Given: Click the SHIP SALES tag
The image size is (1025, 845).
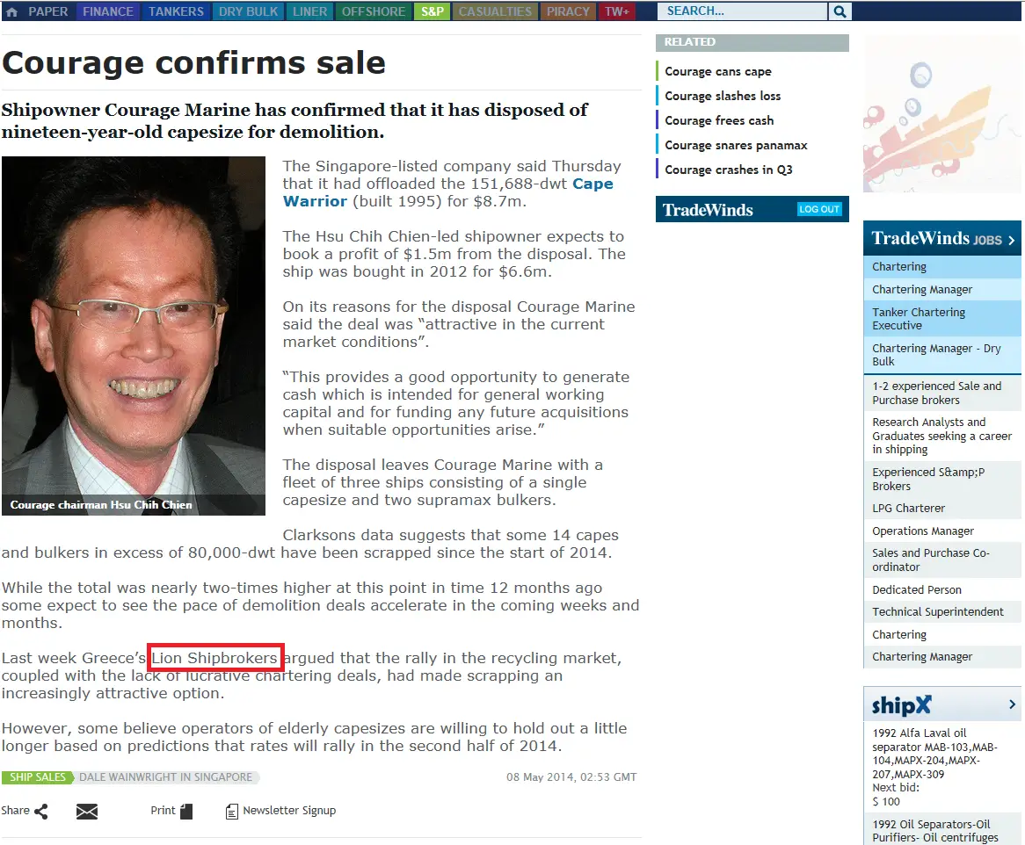Looking at the screenshot, I should pos(37,777).
